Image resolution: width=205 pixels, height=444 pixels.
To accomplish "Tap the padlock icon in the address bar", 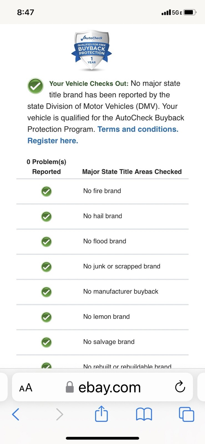I will click(70, 387).
